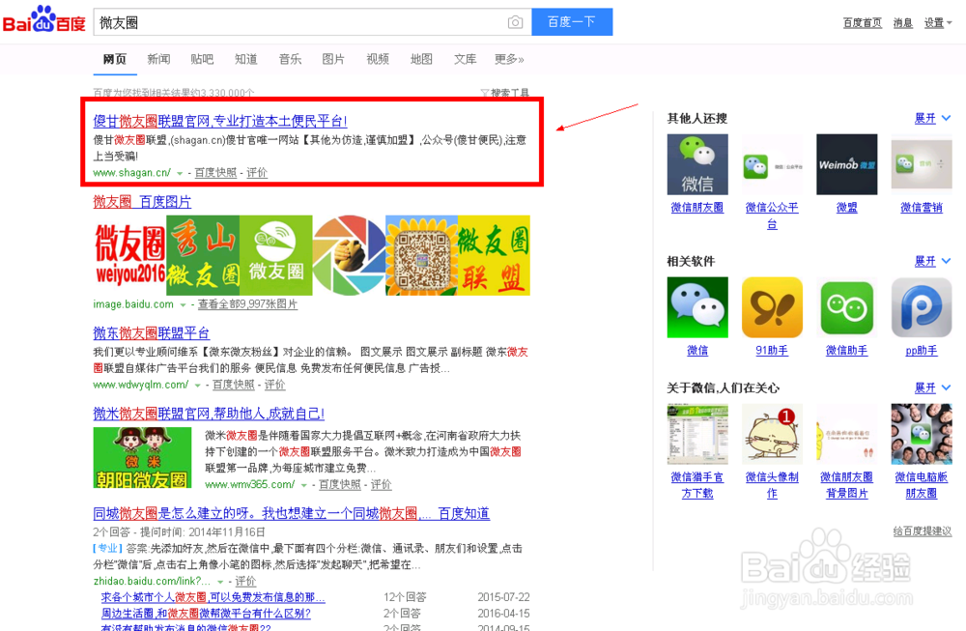The height and width of the screenshot is (631, 966).
Task: Click the 微信猎手官方下载 thumbnail
Action: pyautogui.click(x=697, y=434)
